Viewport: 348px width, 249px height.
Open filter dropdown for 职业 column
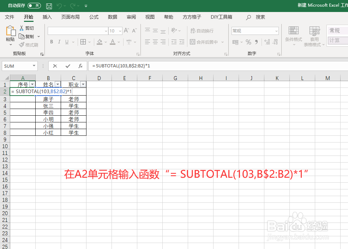[83, 84]
